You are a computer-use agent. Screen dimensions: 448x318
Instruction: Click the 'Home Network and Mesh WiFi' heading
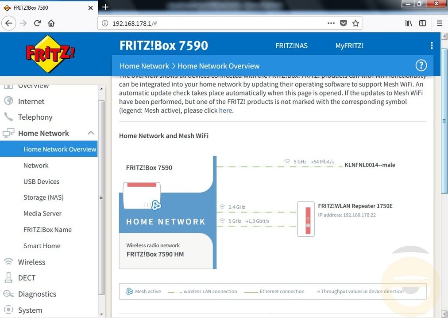164,136
